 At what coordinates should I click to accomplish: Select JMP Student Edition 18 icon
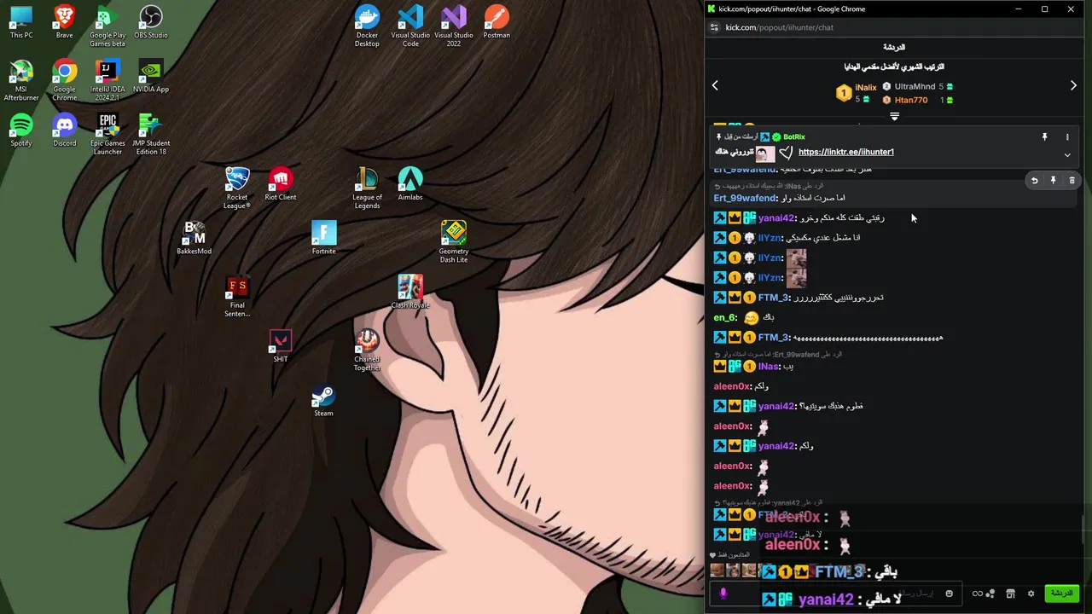click(151, 134)
